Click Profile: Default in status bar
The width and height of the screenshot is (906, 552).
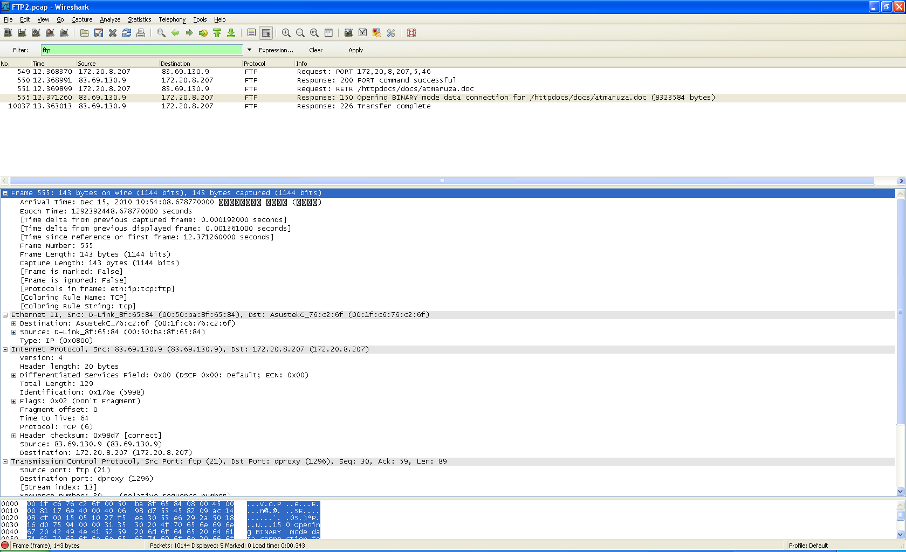coord(808,546)
